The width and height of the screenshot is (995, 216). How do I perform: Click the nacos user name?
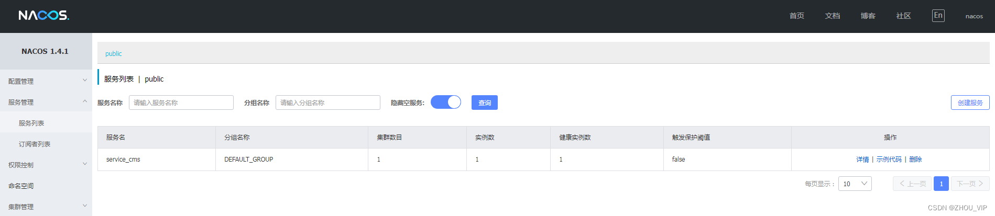coord(974,16)
